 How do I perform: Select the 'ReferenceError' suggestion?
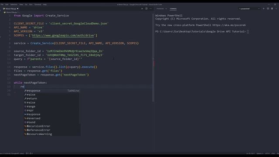[51, 130]
